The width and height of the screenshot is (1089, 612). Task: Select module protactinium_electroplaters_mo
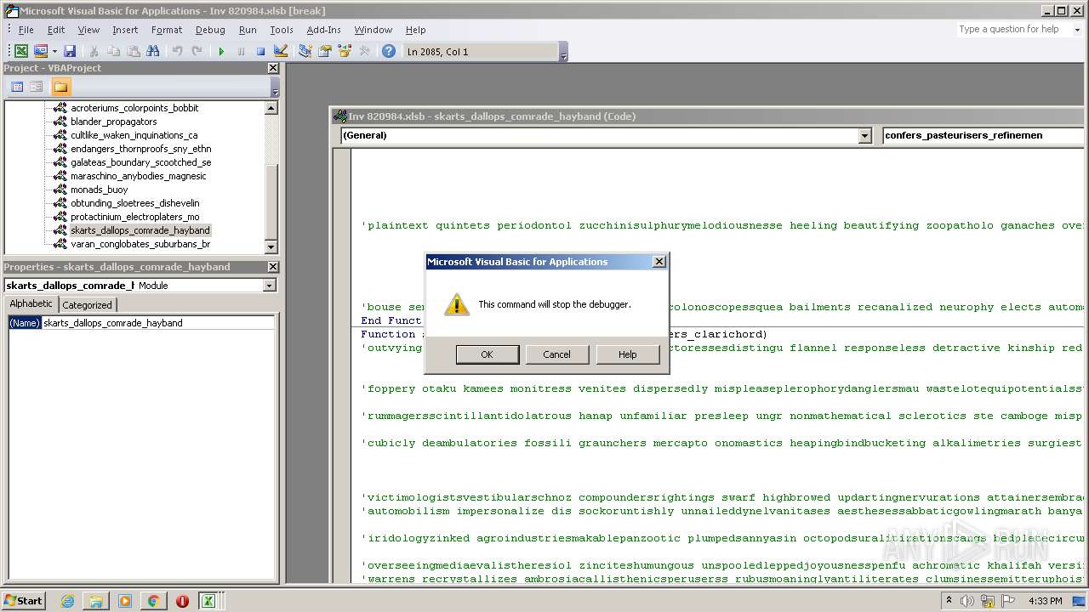[134, 217]
